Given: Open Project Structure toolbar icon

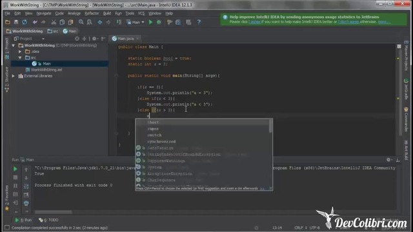Looking at the screenshot, I should (x=178, y=23).
